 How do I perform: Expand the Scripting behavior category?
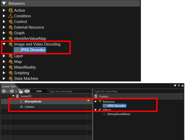point(4,73)
